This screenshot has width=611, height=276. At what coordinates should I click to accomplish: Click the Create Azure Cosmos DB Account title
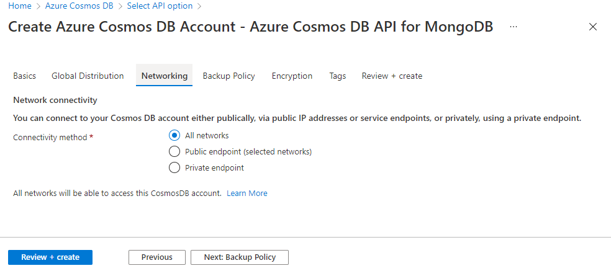pyautogui.click(x=251, y=27)
